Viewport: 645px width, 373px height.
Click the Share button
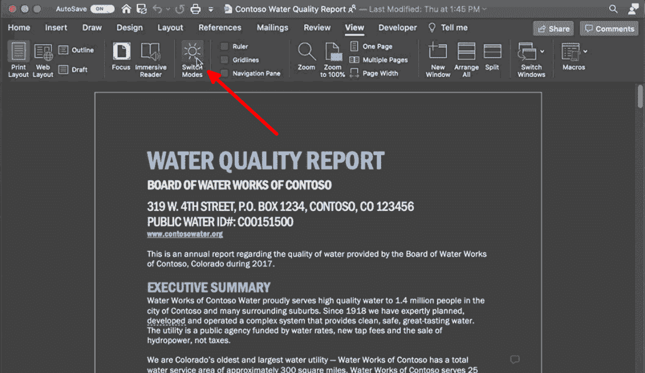pos(552,28)
